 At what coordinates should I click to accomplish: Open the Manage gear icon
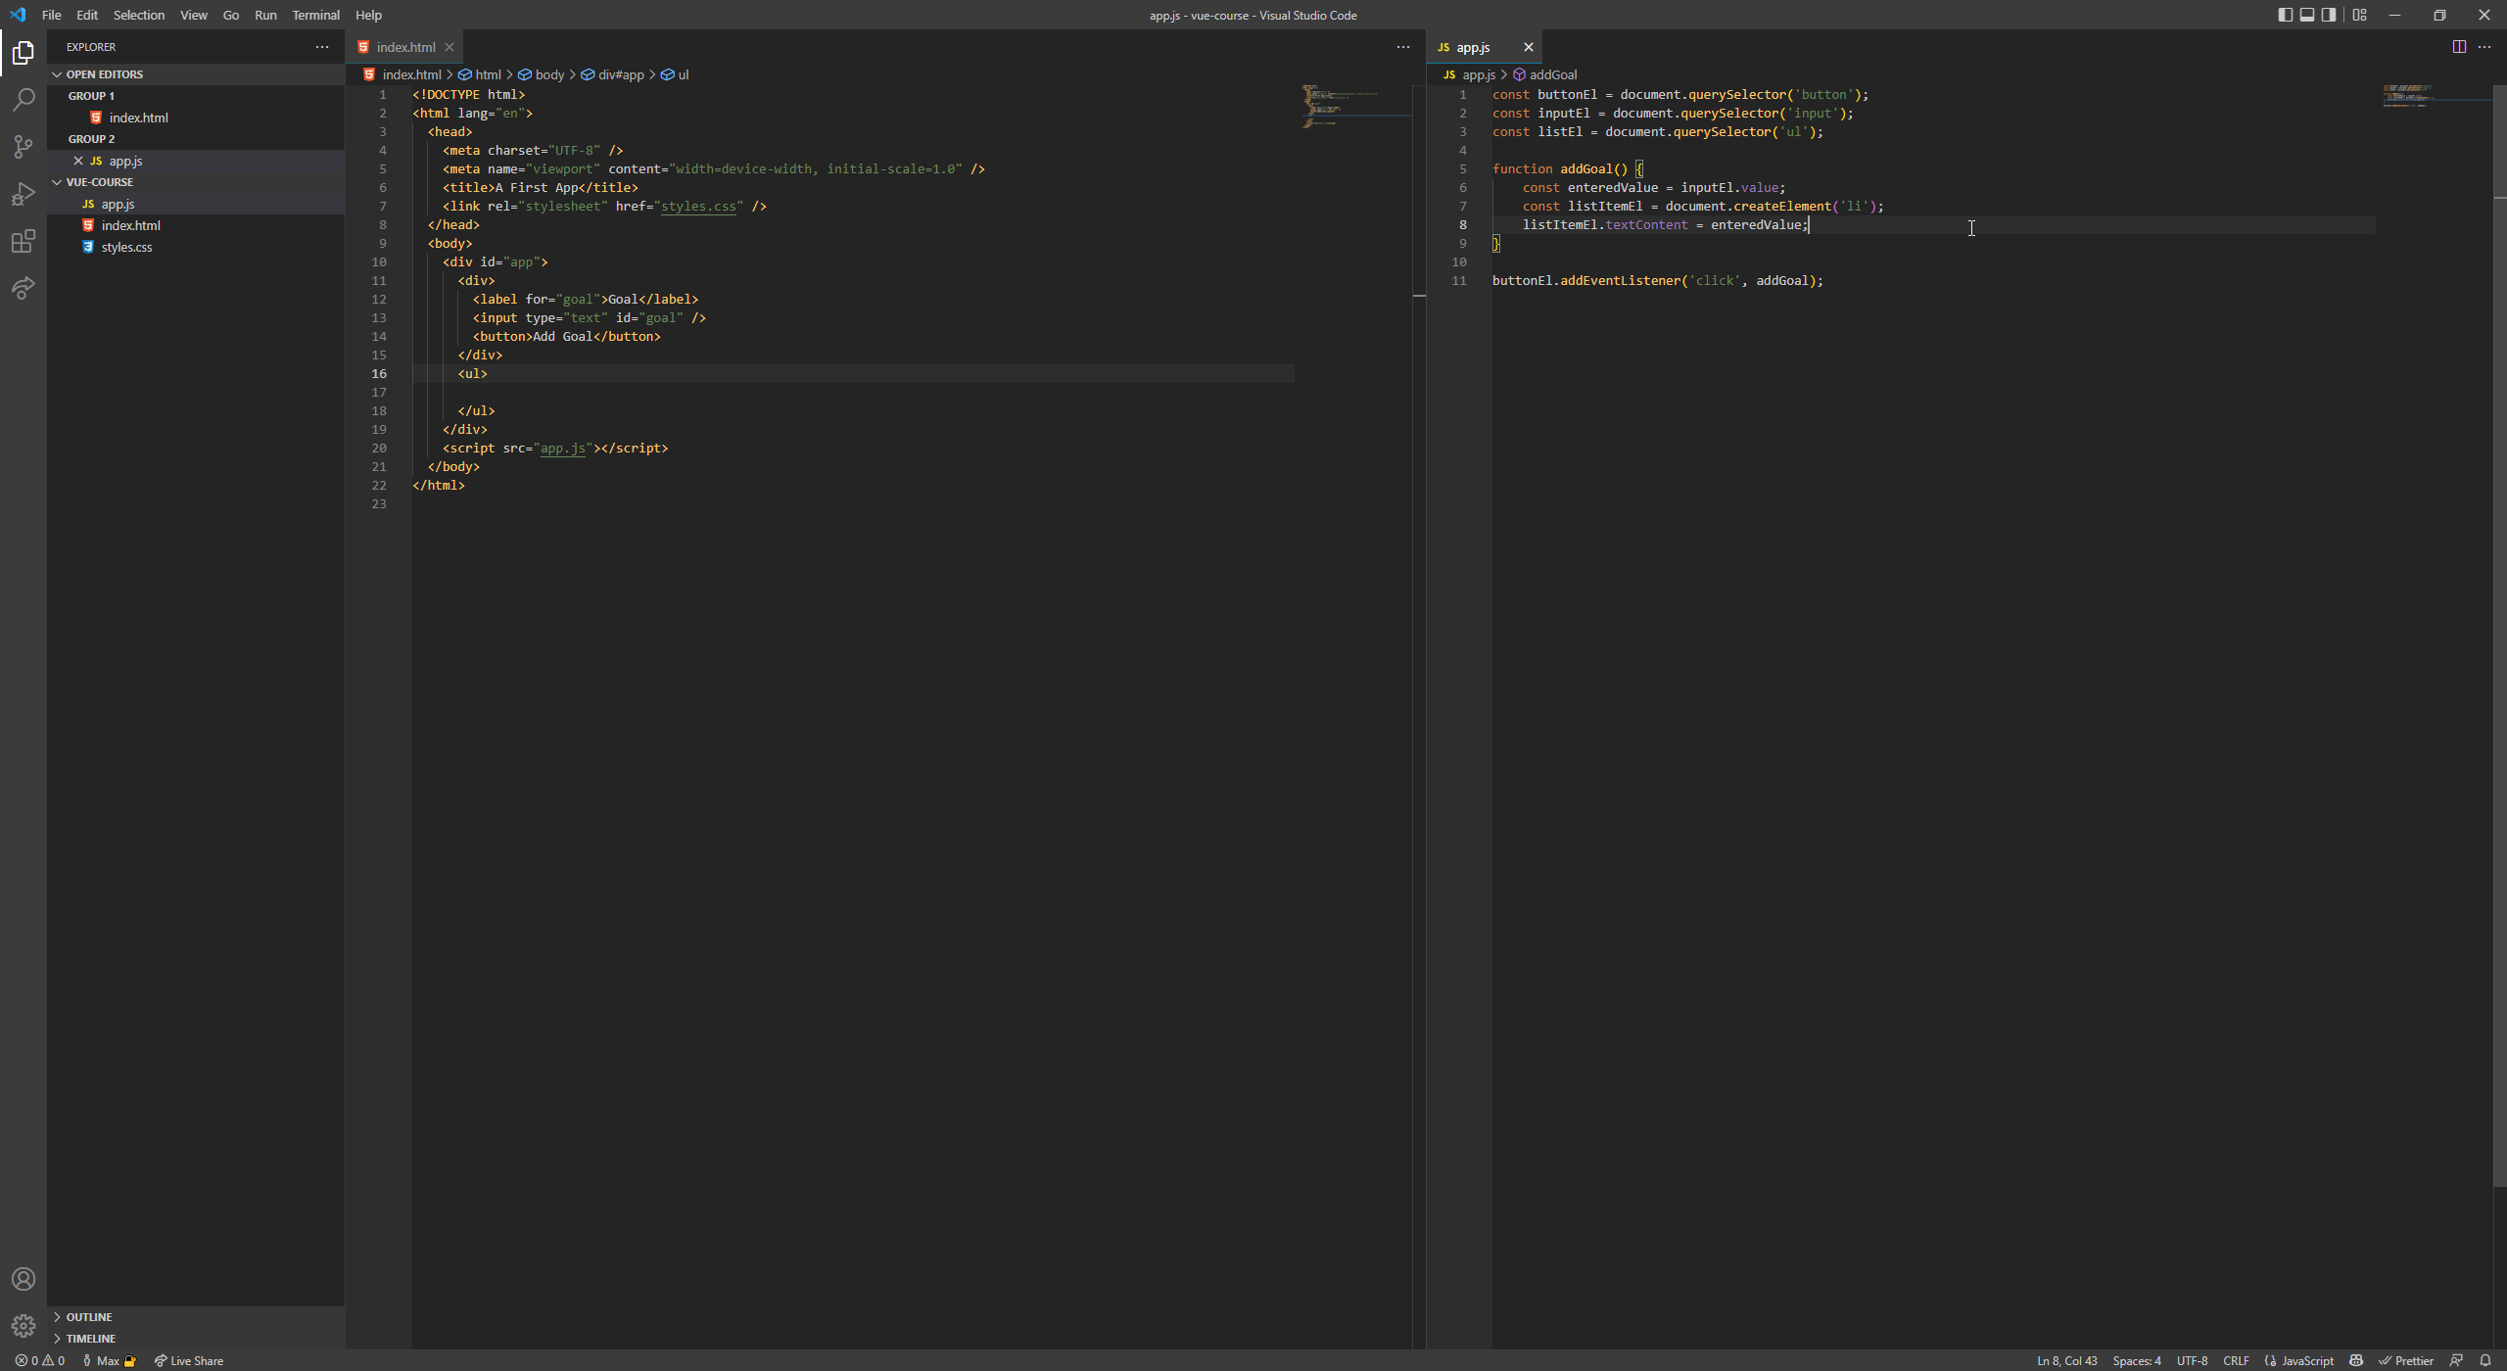[24, 1326]
